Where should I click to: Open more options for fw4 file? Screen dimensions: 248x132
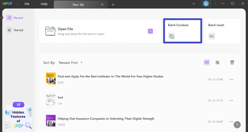(x=231, y=101)
